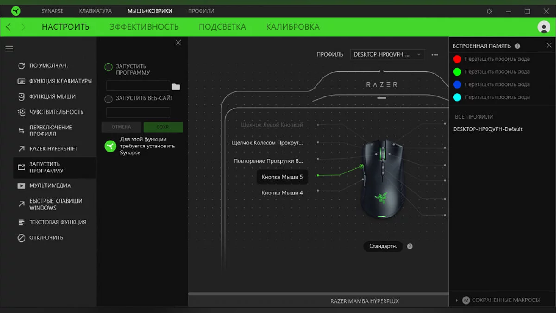Select Кнопка Мыши 4 assignment
Screen dimensions: 556x313
click(282, 192)
